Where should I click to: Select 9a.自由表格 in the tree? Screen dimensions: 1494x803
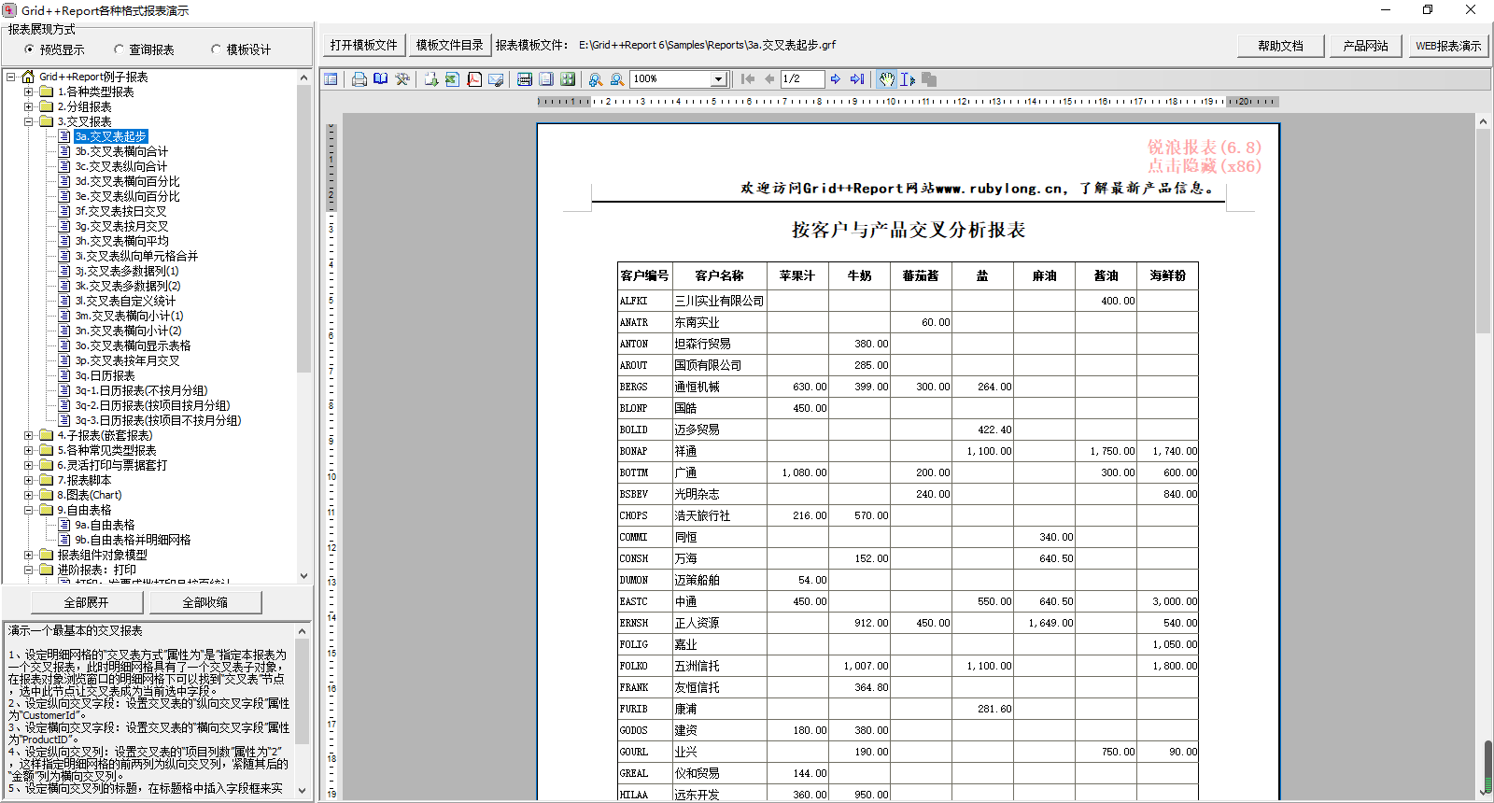[105, 525]
